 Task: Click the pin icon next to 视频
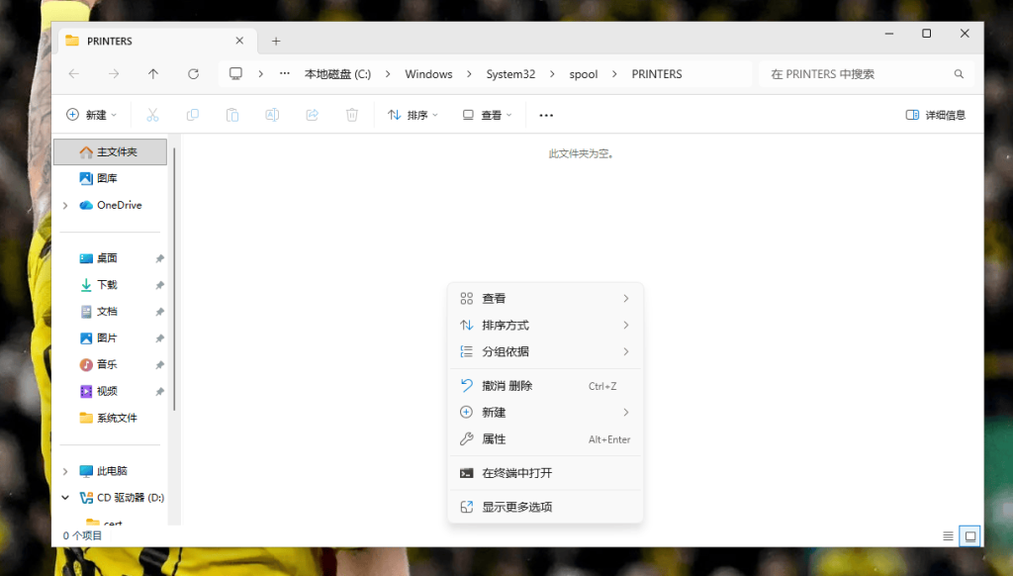(159, 391)
